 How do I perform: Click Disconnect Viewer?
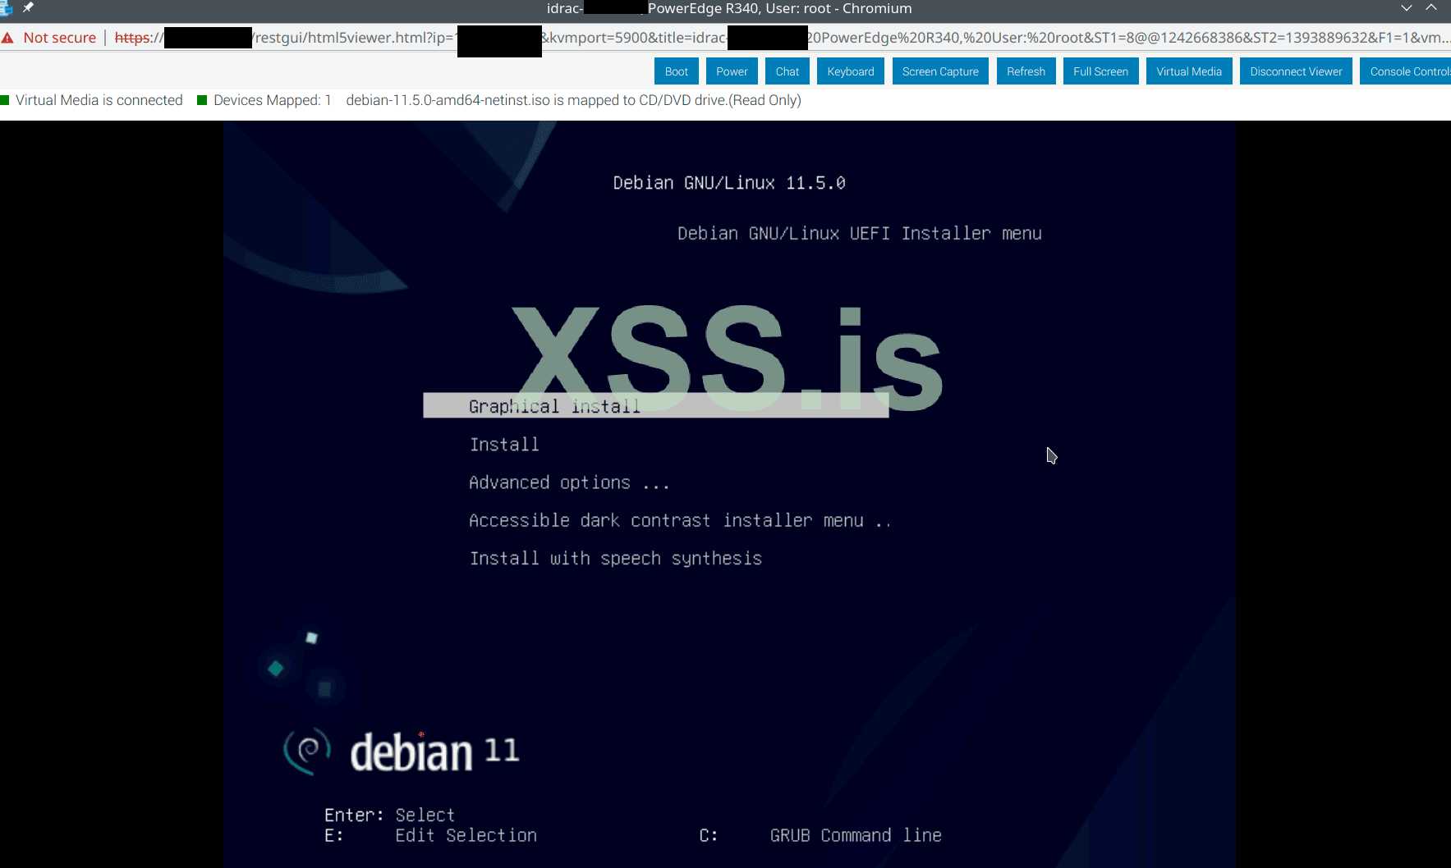click(x=1296, y=71)
